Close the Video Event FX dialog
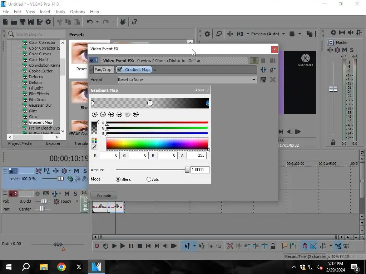Viewport: 366px width, 274px height. [274, 49]
